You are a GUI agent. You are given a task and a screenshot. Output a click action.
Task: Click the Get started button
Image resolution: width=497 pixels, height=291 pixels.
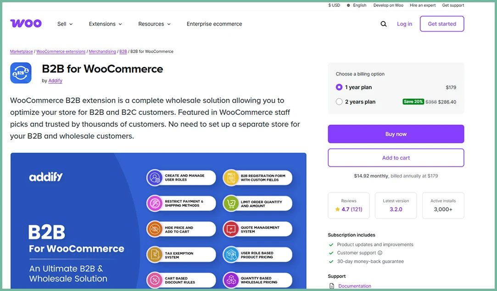[442, 24]
